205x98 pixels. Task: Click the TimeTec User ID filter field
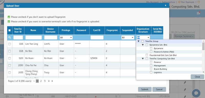[x=18, y=37]
